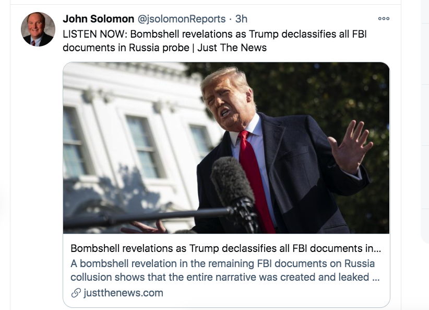Image resolution: width=429 pixels, height=310 pixels.
Task: Click the second description line 'collusion shows that the entire'
Action: point(225,277)
